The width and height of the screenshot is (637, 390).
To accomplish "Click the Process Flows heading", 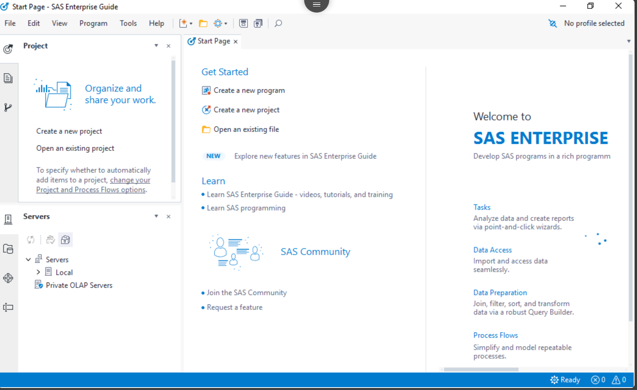I will pyautogui.click(x=496, y=335).
